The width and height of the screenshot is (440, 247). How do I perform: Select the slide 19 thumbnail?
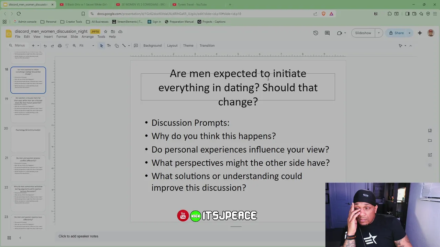(x=28, y=109)
